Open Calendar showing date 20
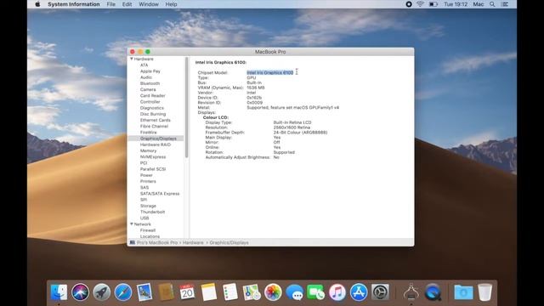Viewport: 544px width, 306px height. (x=187, y=292)
